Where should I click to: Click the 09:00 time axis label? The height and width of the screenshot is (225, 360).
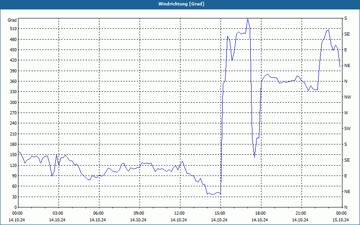[139, 213]
